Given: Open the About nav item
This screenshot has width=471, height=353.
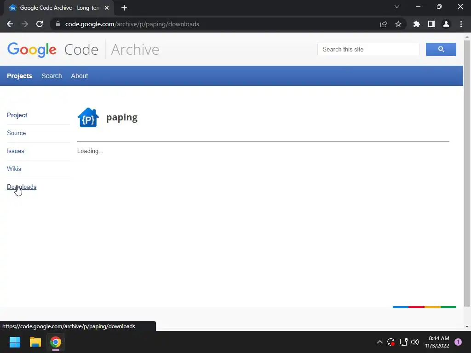Looking at the screenshot, I should (x=79, y=76).
